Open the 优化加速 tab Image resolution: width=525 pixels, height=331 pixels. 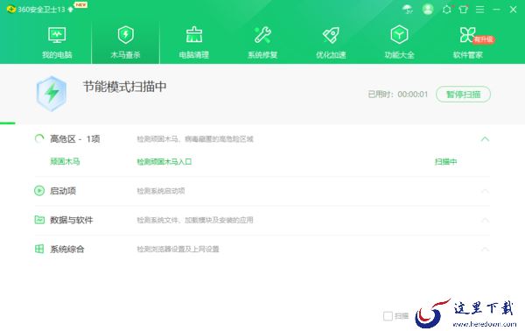click(331, 43)
